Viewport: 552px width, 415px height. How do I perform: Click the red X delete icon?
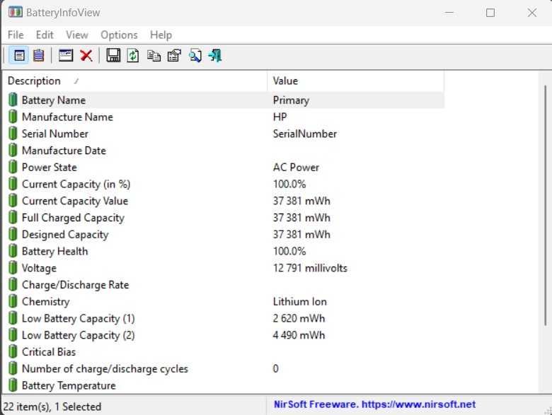[86, 56]
